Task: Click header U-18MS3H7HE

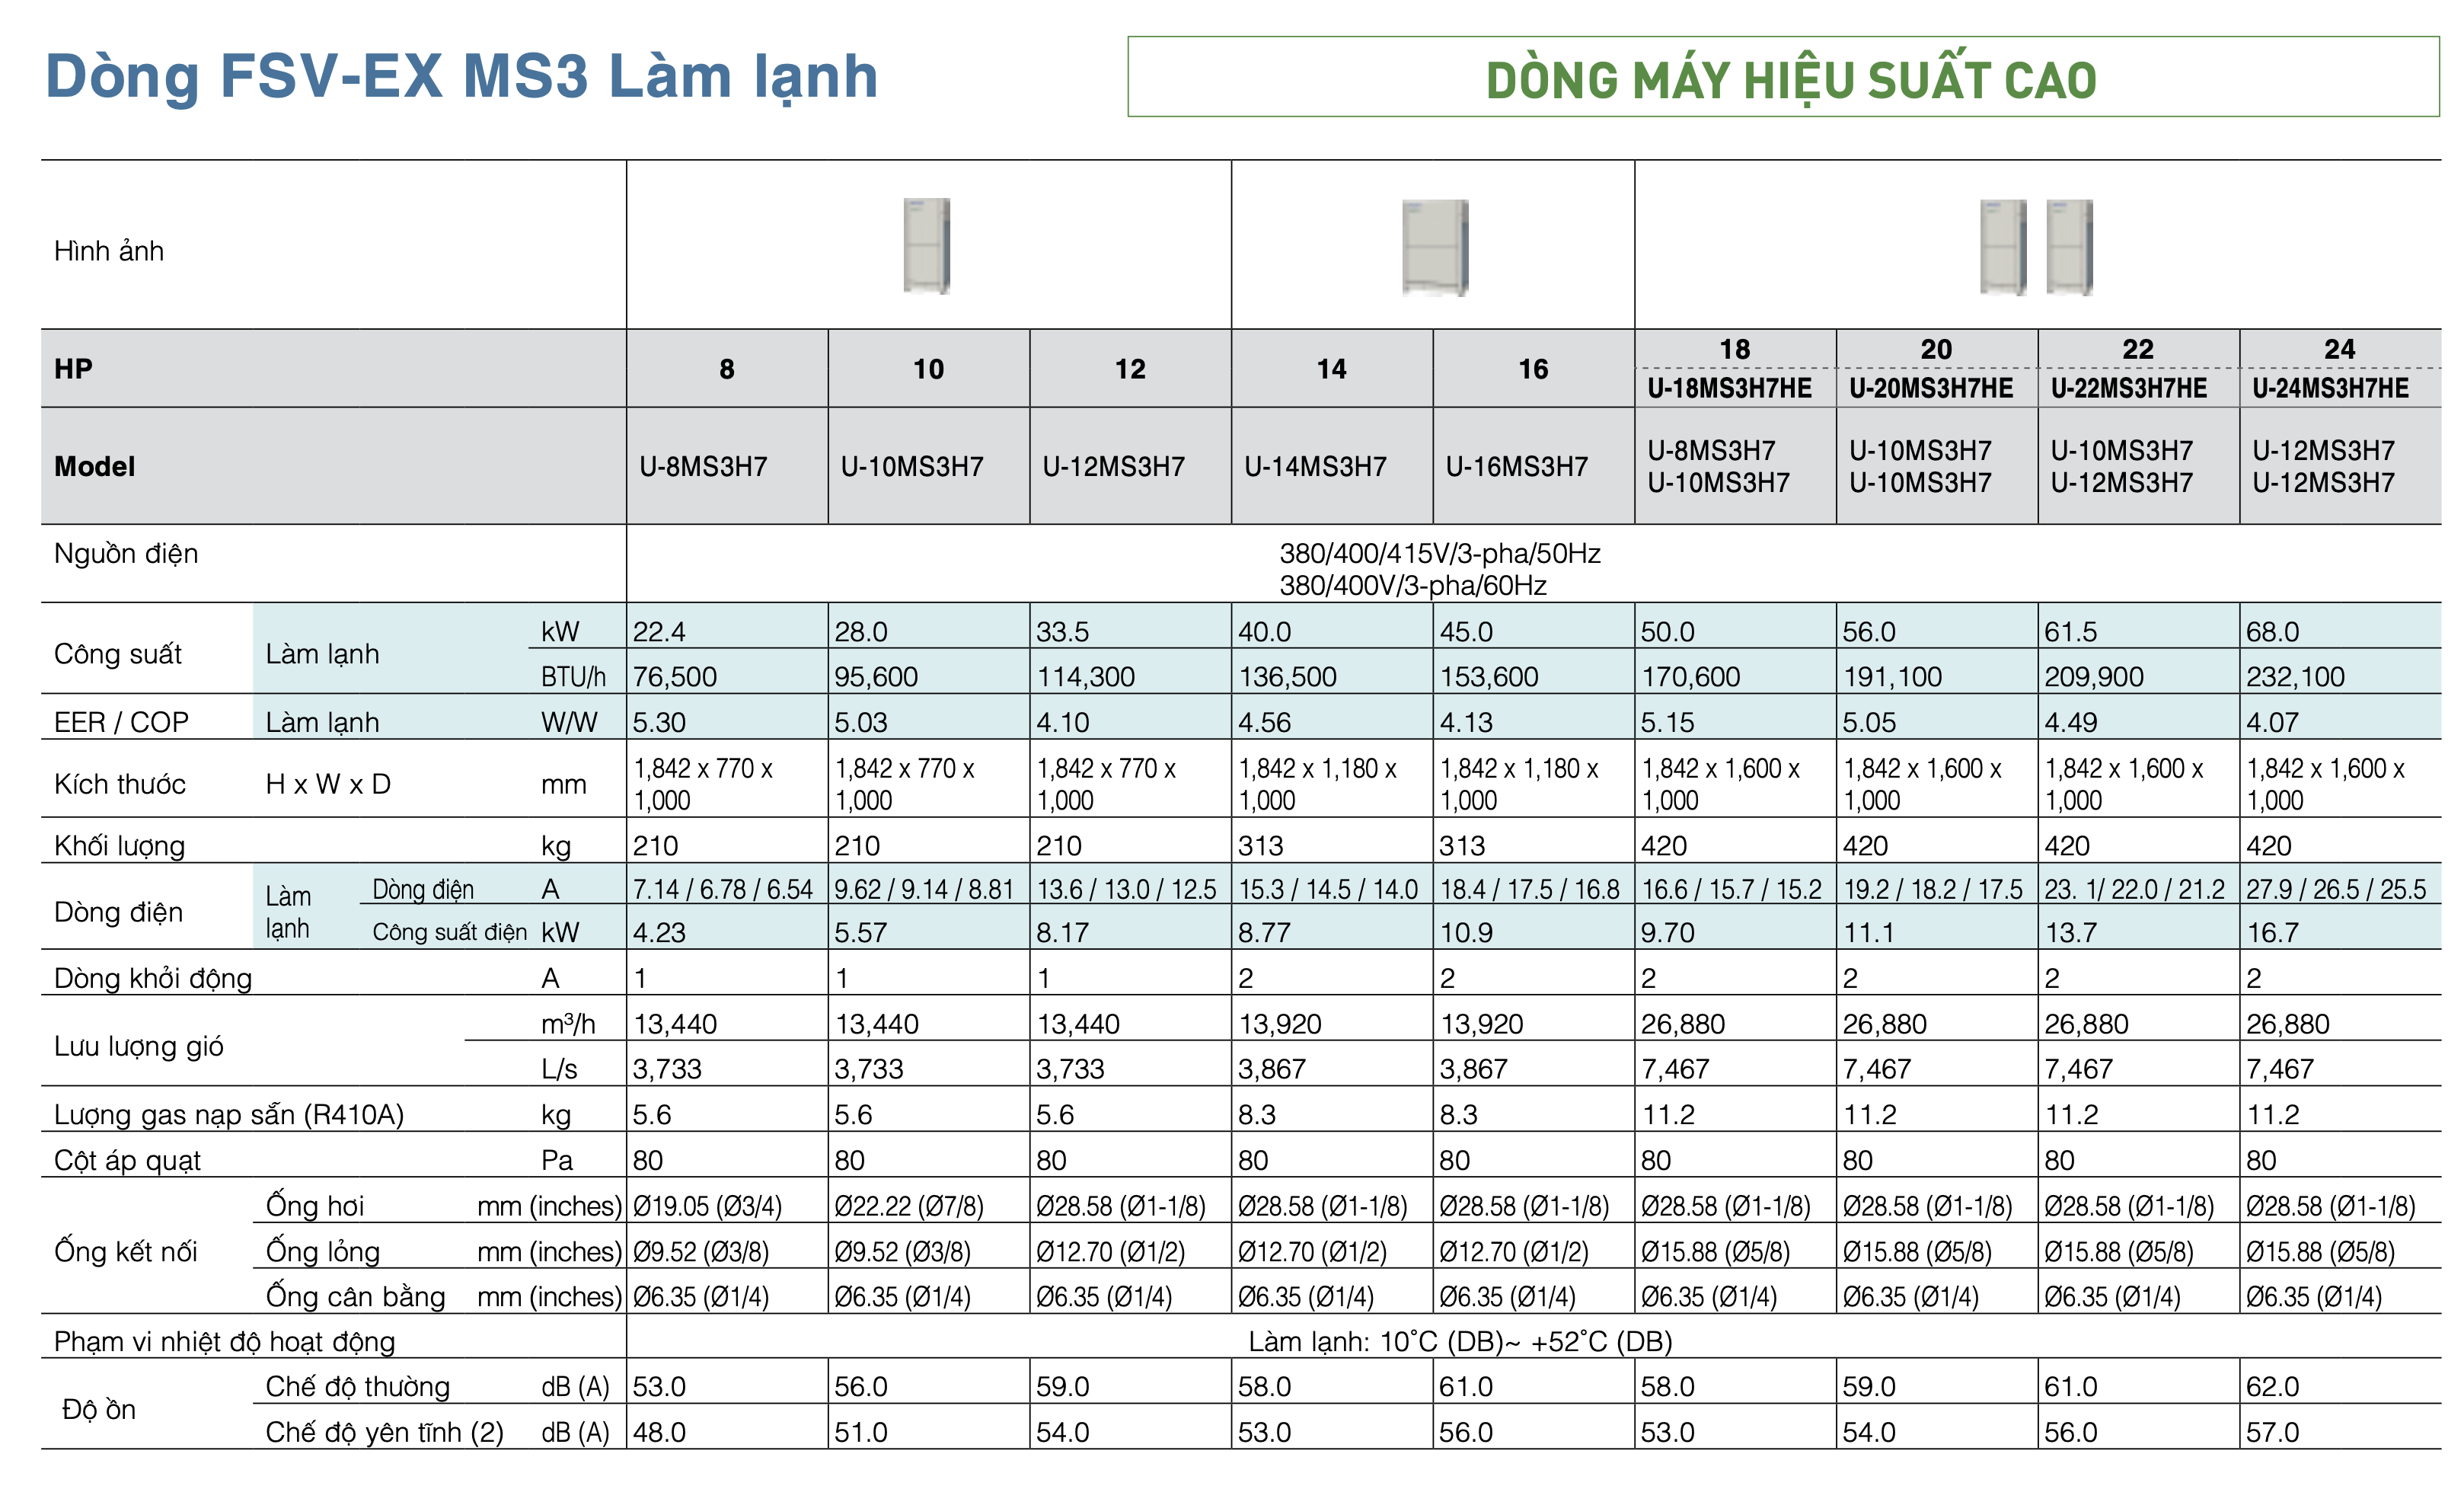Action: [x=1729, y=388]
